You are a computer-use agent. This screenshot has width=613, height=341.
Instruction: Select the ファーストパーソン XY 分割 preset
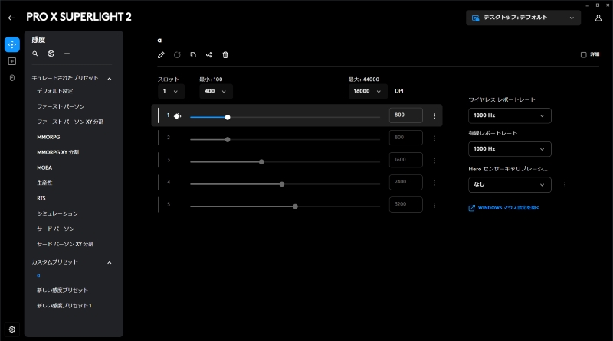tap(70, 122)
